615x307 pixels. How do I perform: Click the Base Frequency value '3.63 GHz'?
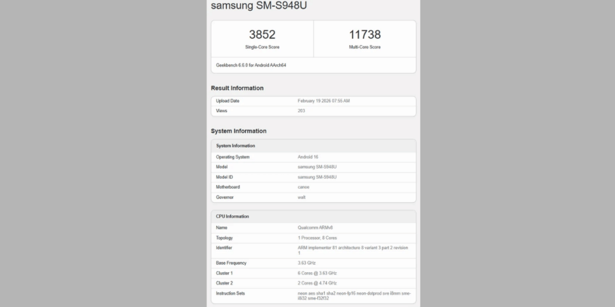(307, 263)
